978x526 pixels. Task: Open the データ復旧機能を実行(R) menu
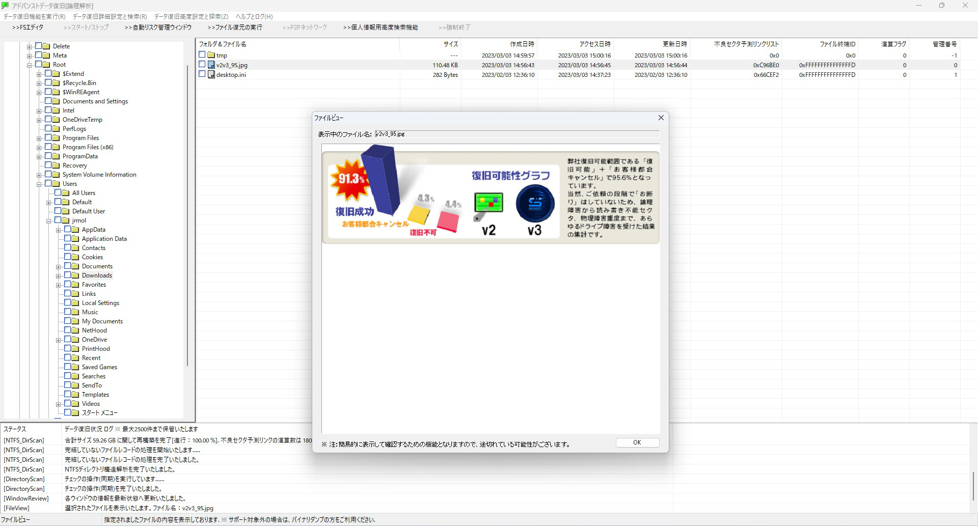pos(35,17)
